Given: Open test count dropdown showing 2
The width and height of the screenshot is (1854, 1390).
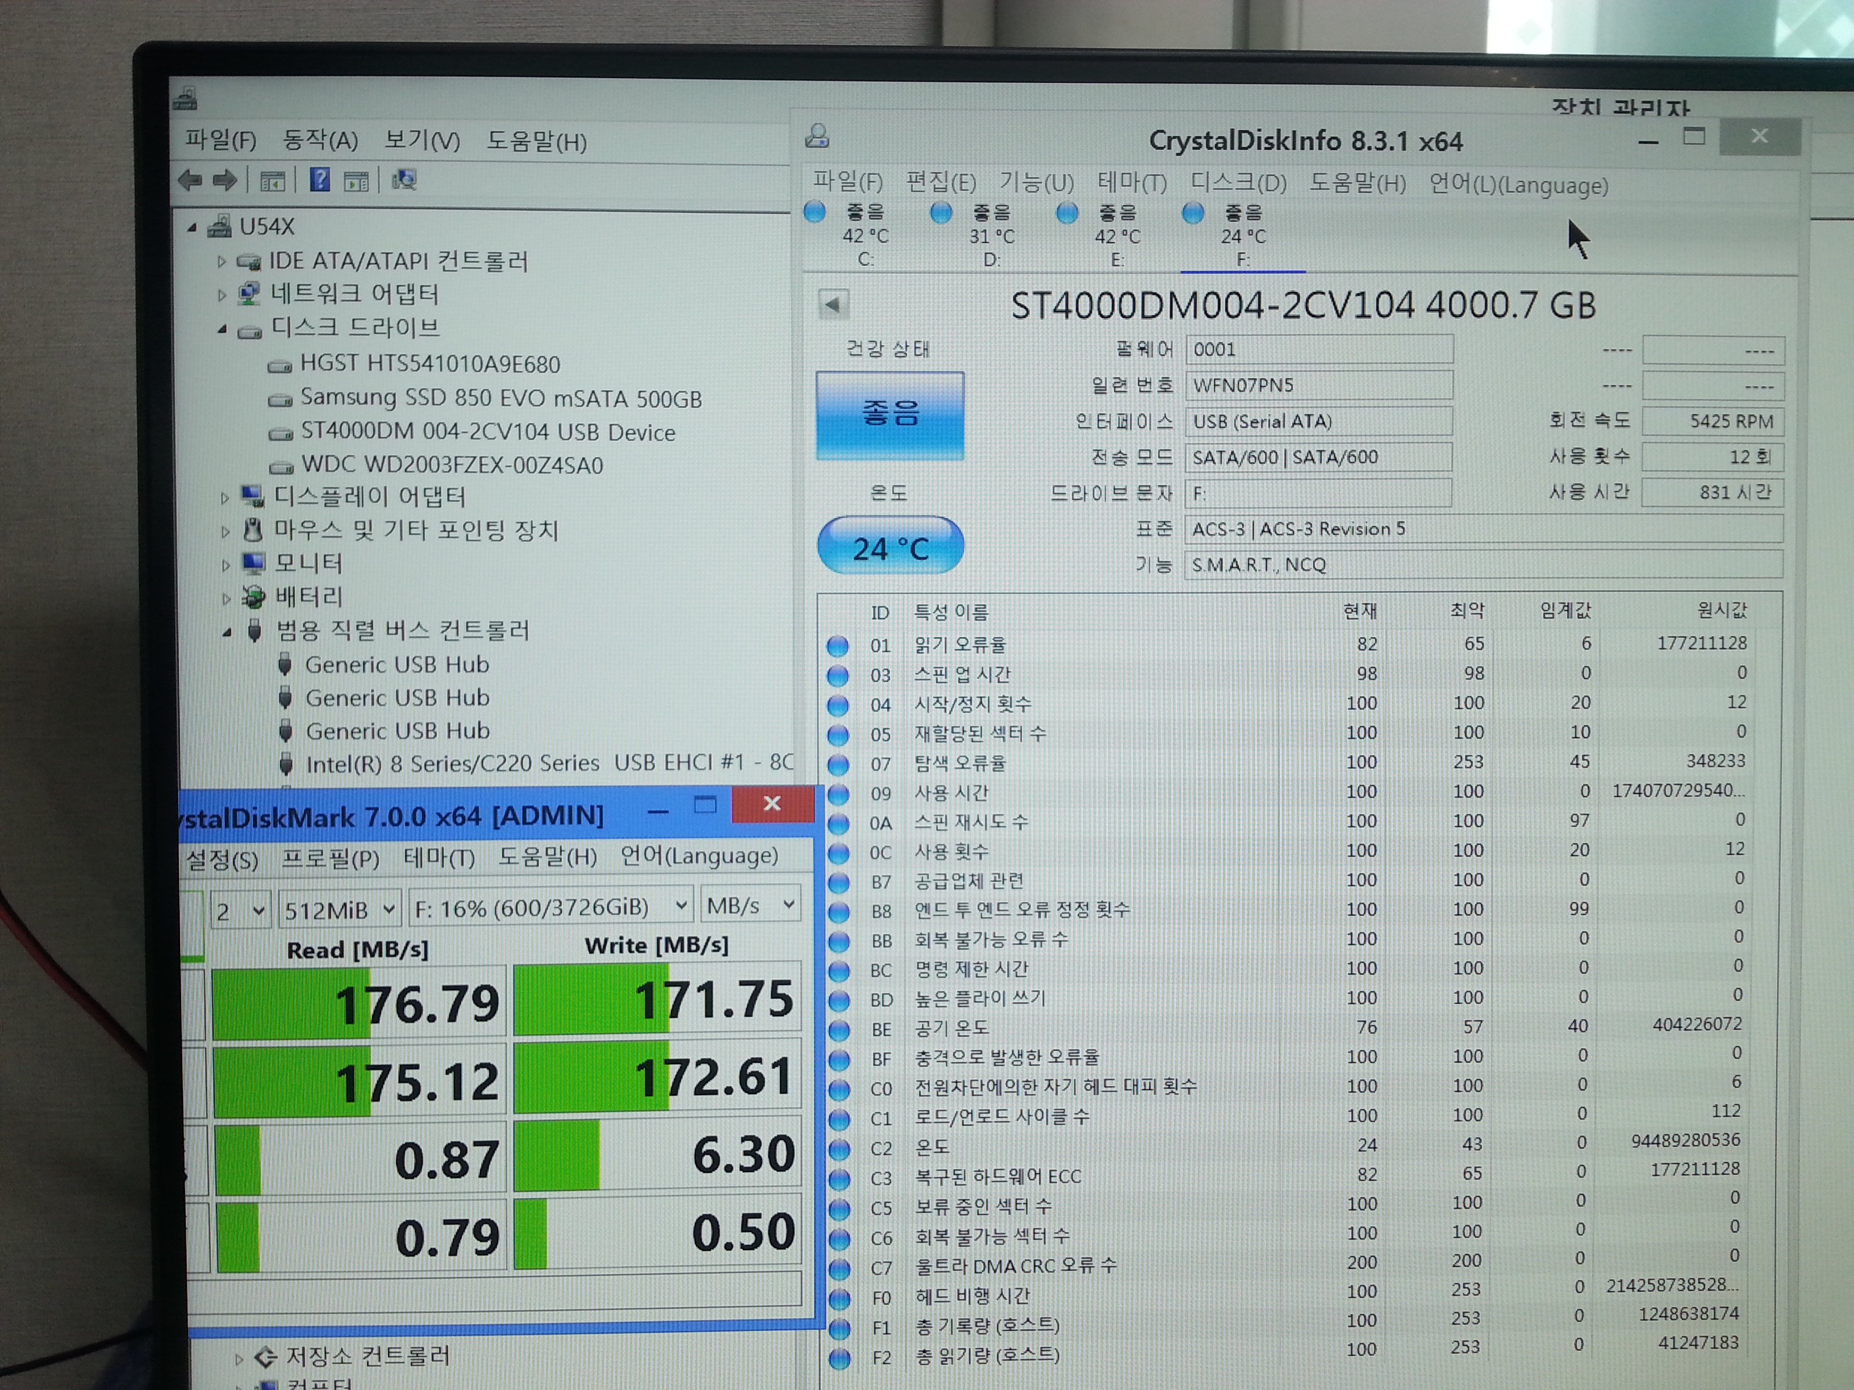Looking at the screenshot, I should click(240, 910).
